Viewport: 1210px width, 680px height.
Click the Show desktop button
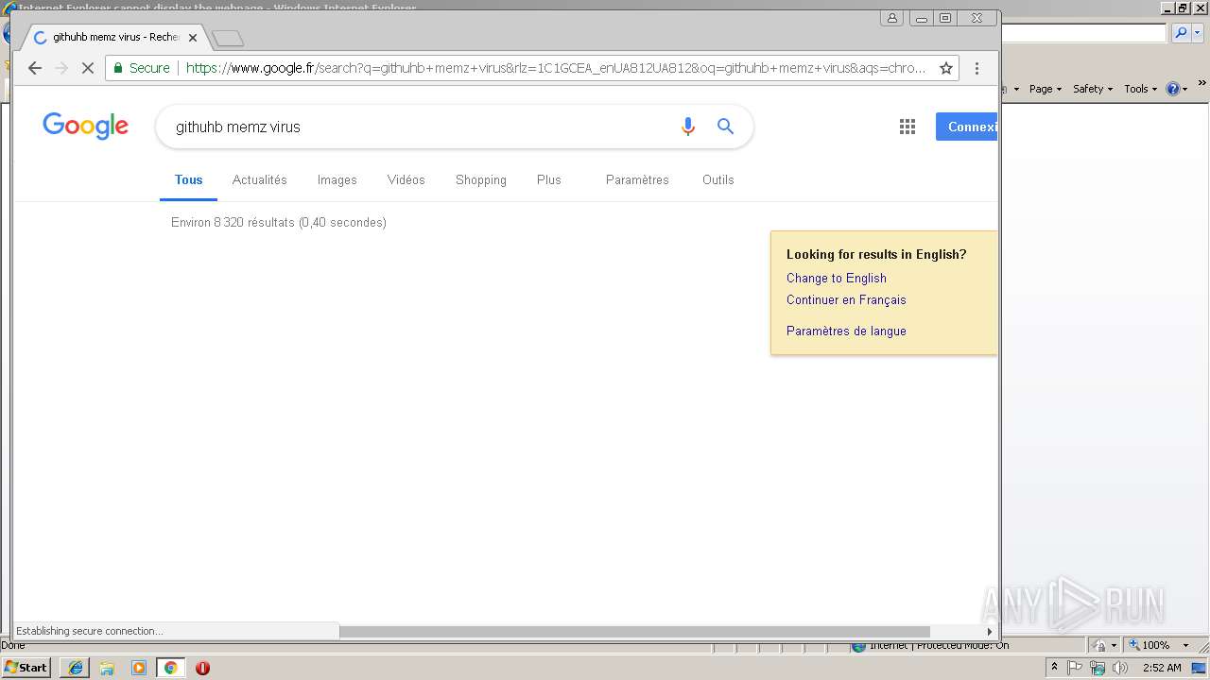pyautogui.click(x=1200, y=668)
